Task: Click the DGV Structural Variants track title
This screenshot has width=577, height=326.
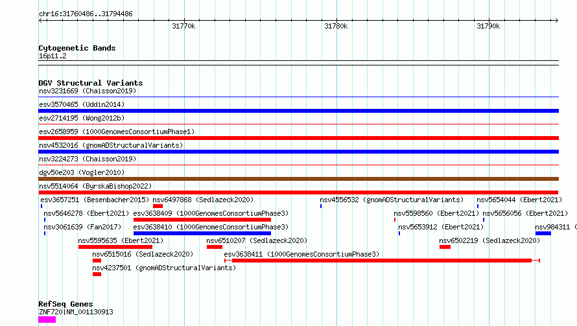Action: pyautogui.click(x=91, y=83)
